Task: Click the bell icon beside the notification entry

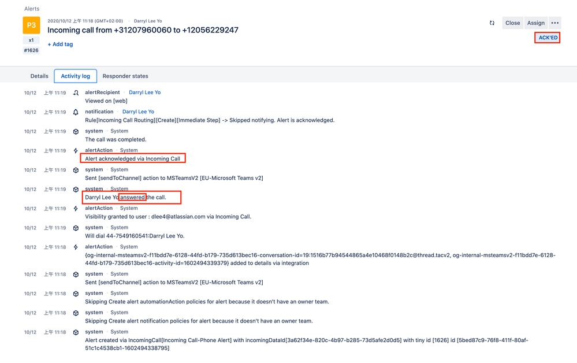Action: point(76,112)
